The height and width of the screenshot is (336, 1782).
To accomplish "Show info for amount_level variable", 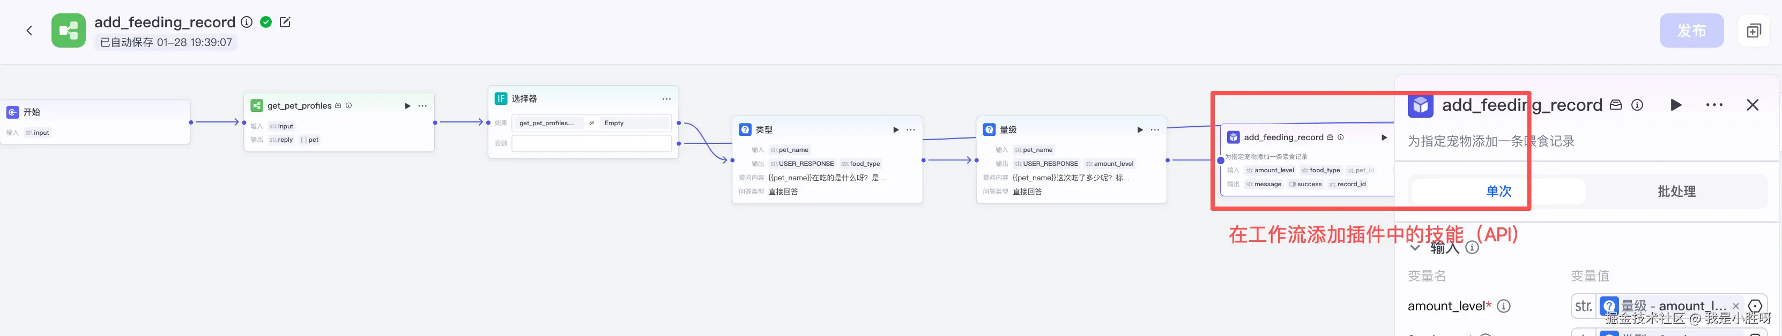I will click(x=1503, y=307).
